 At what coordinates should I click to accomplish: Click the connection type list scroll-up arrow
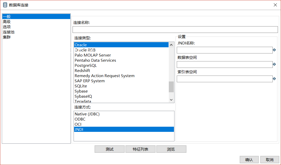coord(171,45)
